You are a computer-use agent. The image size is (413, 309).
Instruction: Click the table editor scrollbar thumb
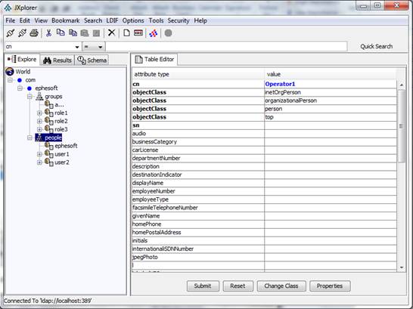[401, 126]
